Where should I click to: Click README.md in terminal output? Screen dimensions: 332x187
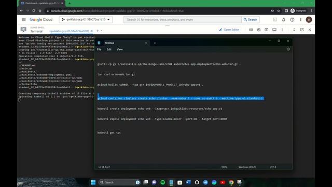[27, 65]
